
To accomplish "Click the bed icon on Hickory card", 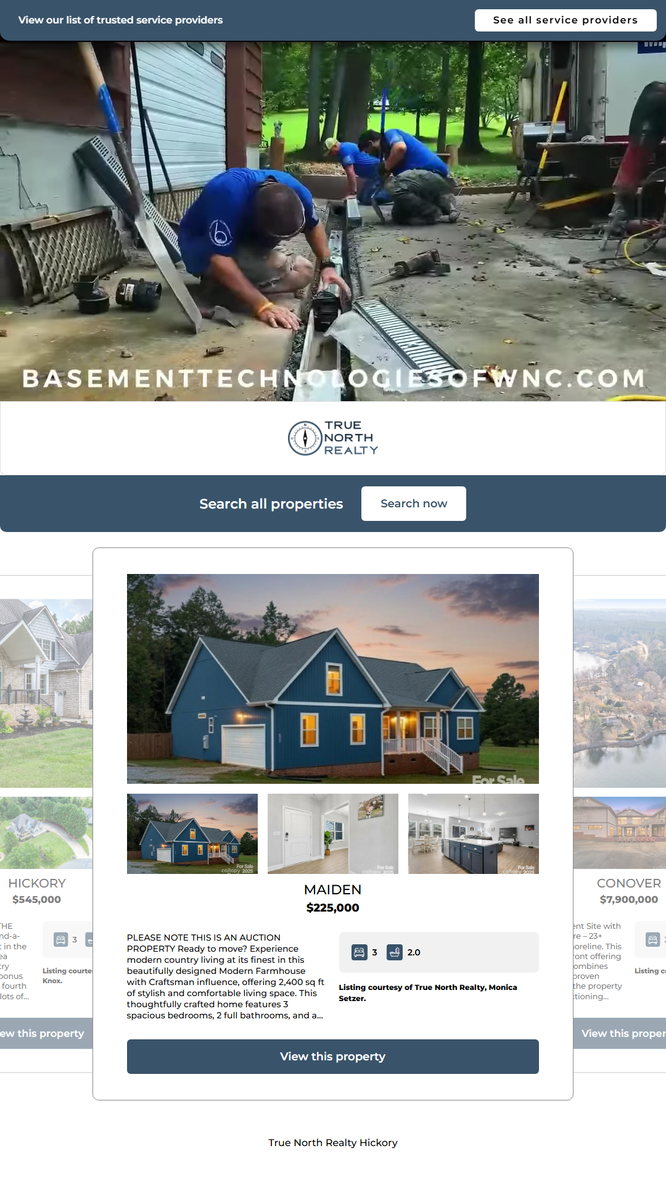I will (61, 940).
